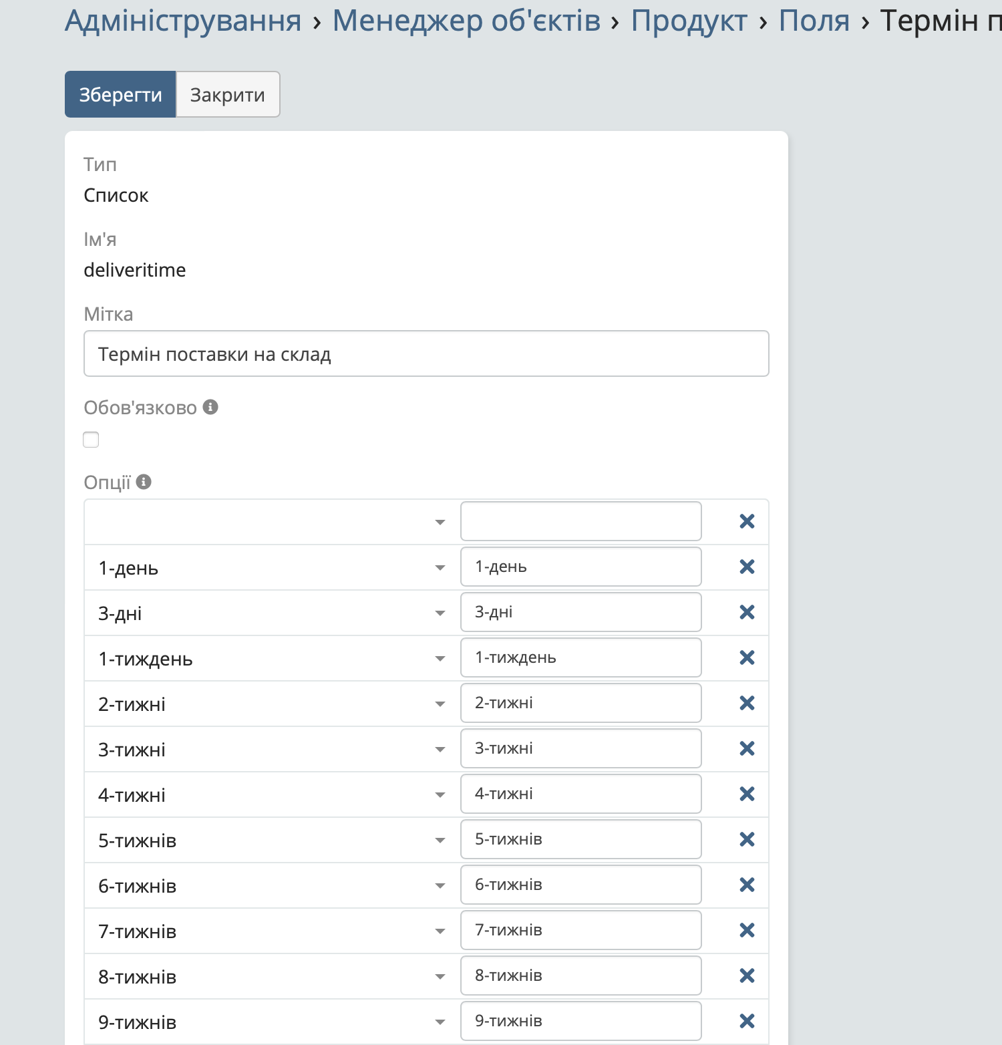Screen dimensions: 1002x1045
Task: Remove the 1-тиждень option row
Action: (x=747, y=658)
